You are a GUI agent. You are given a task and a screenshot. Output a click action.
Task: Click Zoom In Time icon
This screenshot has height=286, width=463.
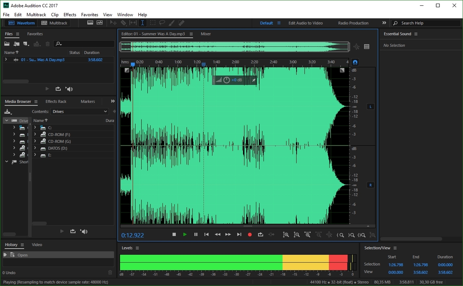[307, 235]
